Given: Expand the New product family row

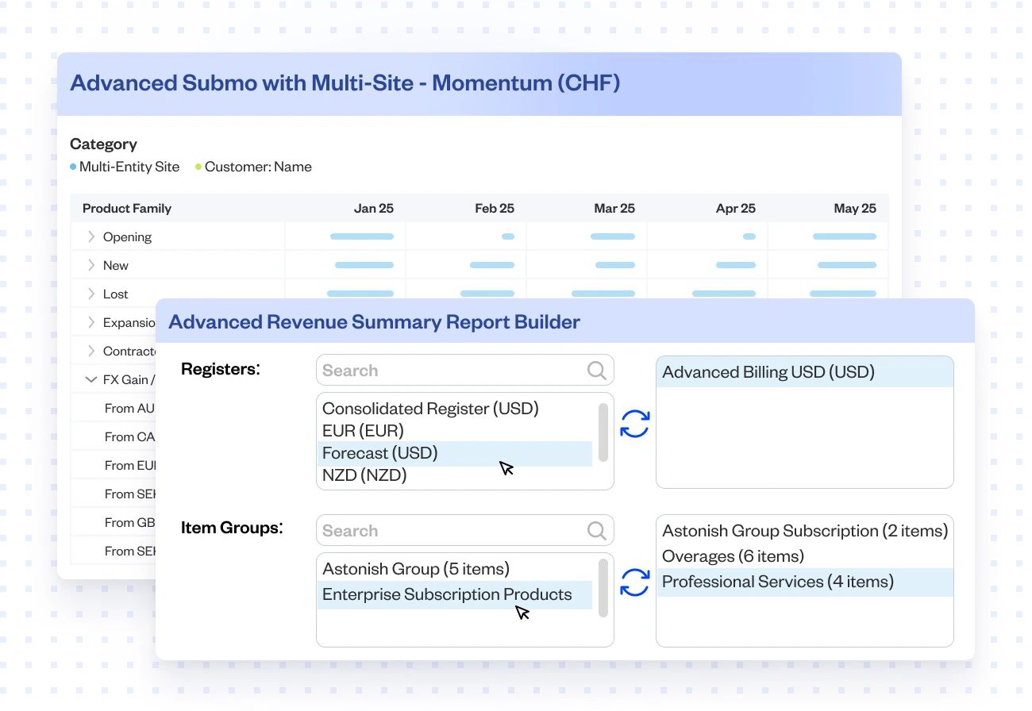Looking at the screenshot, I should (91, 266).
